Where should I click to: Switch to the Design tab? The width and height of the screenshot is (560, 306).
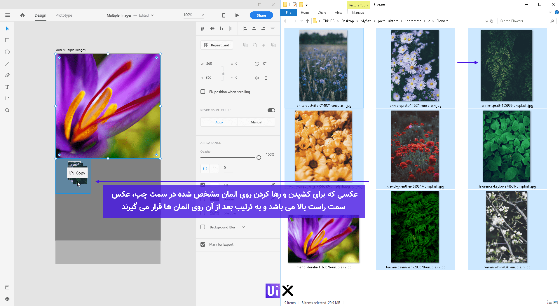pos(40,15)
